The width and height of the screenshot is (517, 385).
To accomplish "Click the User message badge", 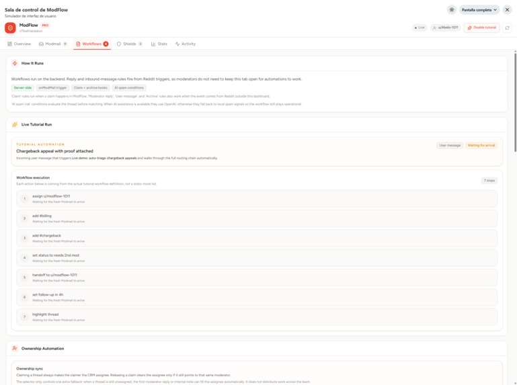I will (450, 145).
